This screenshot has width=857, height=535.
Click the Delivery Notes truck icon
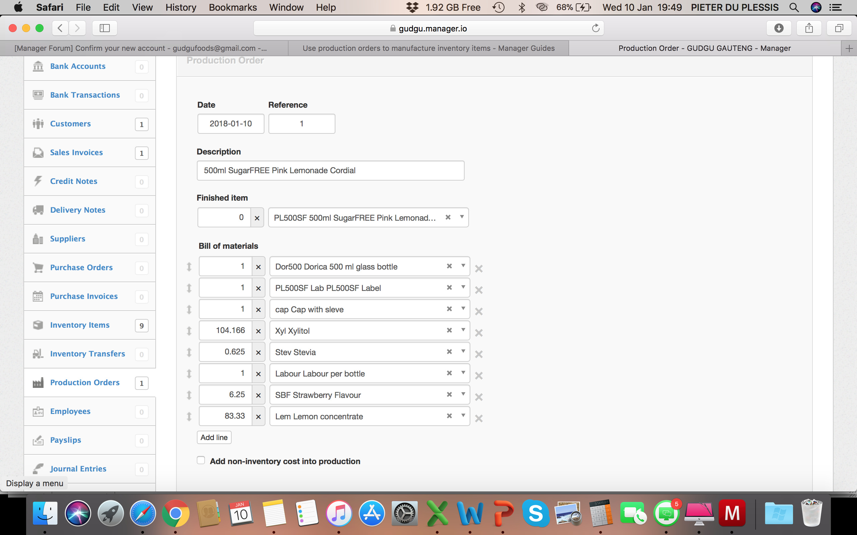38,210
